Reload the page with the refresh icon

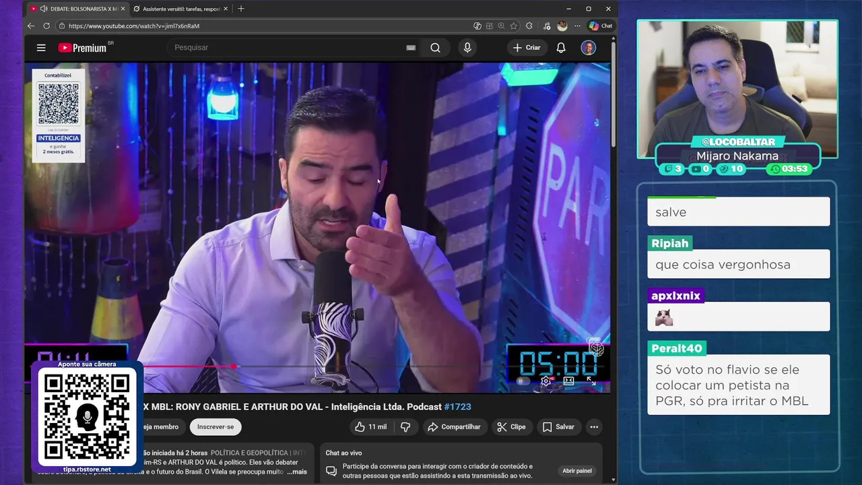(46, 26)
